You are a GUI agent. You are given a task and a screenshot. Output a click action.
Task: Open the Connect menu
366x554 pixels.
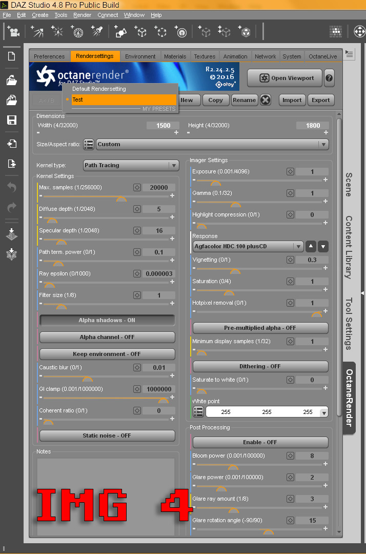[108, 15]
